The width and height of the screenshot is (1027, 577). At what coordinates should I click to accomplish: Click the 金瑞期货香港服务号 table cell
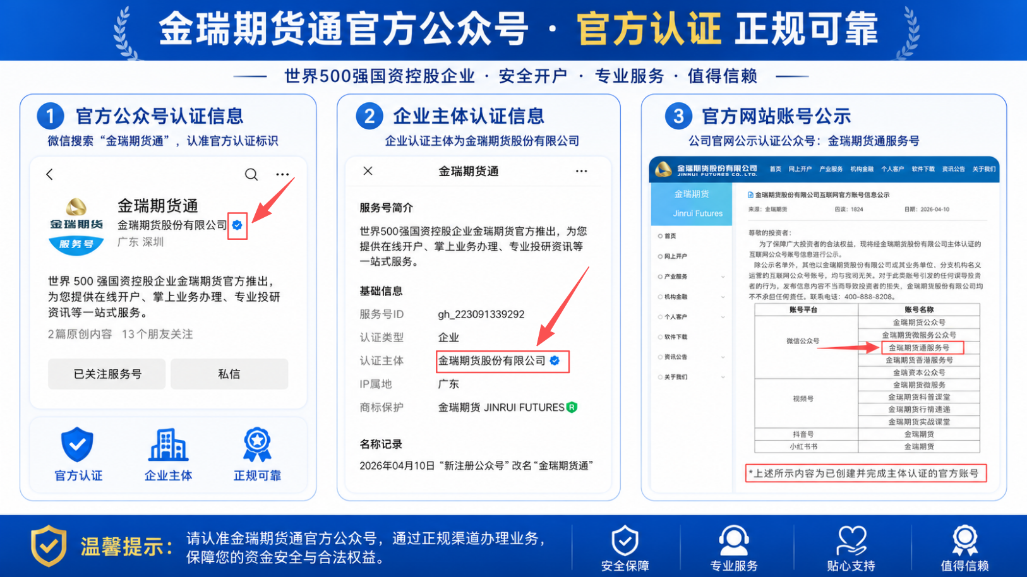coord(919,360)
